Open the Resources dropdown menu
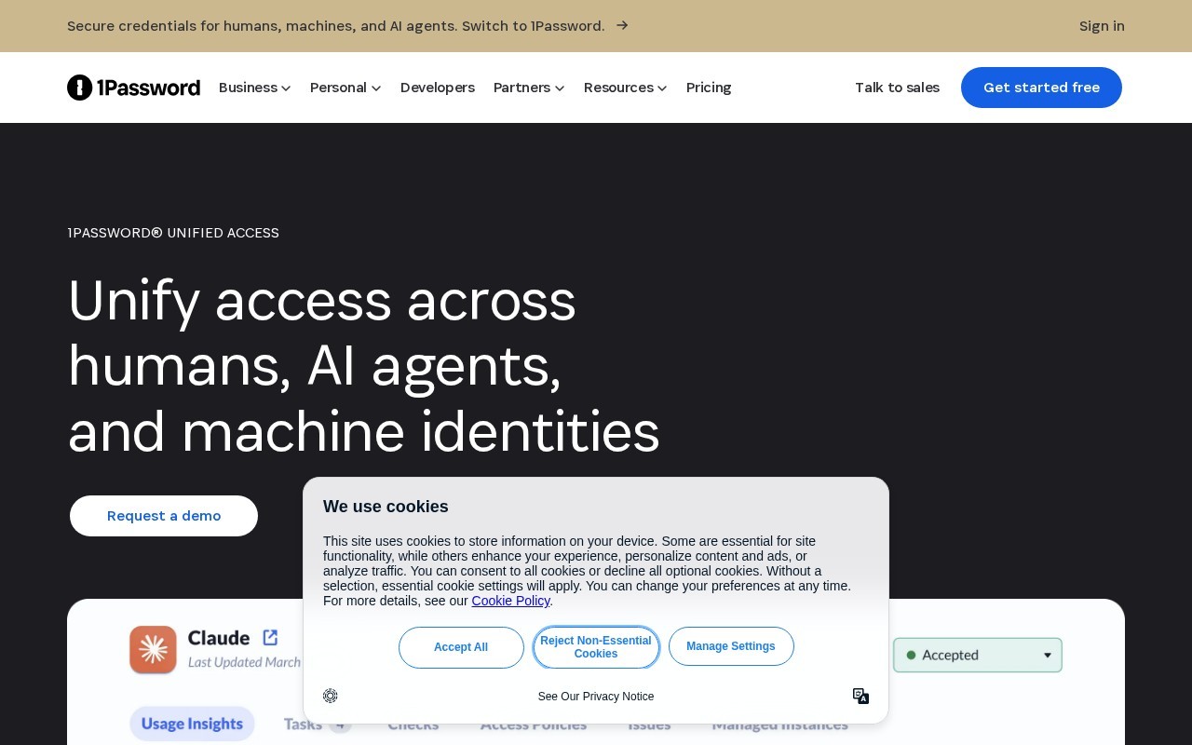 click(625, 88)
